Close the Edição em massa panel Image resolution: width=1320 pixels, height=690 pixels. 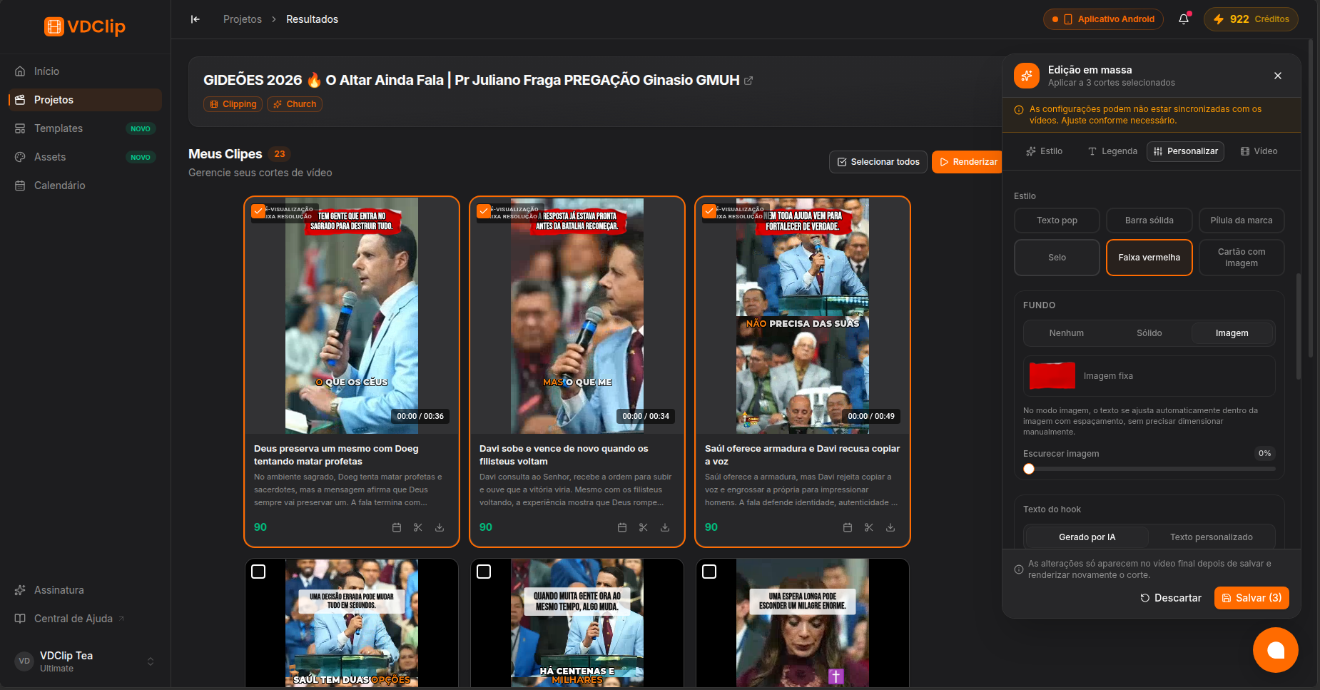1278,76
